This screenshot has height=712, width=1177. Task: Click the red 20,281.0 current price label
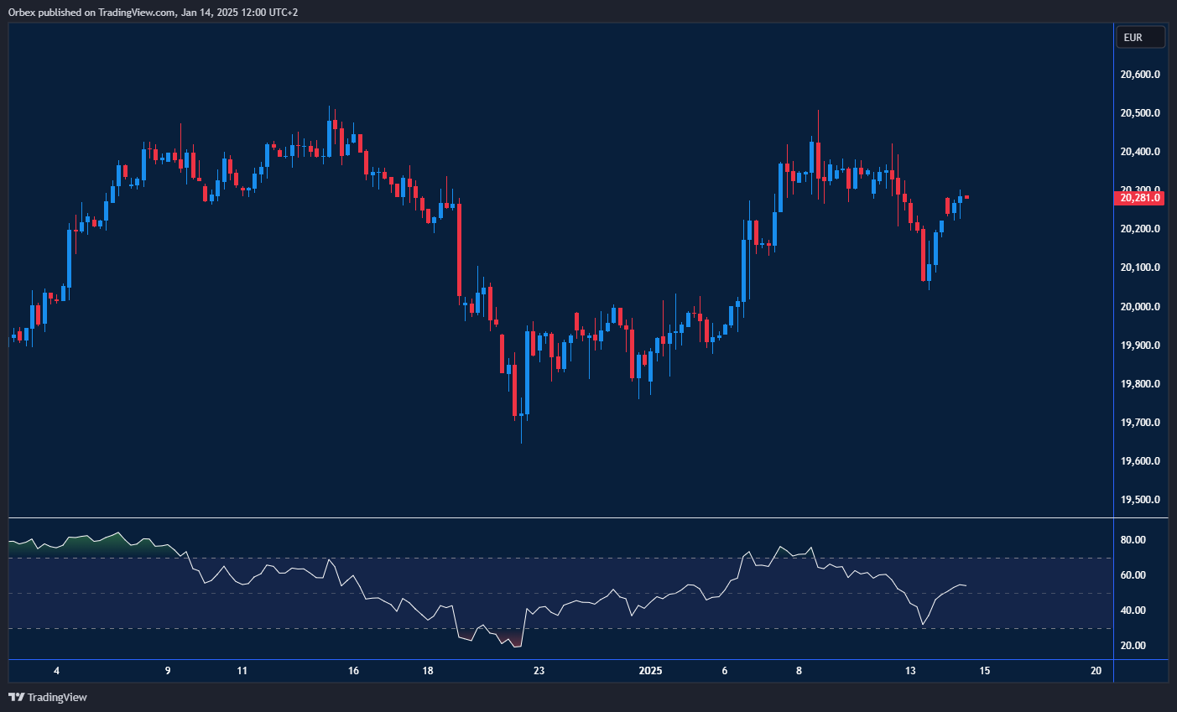pyautogui.click(x=1140, y=198)
